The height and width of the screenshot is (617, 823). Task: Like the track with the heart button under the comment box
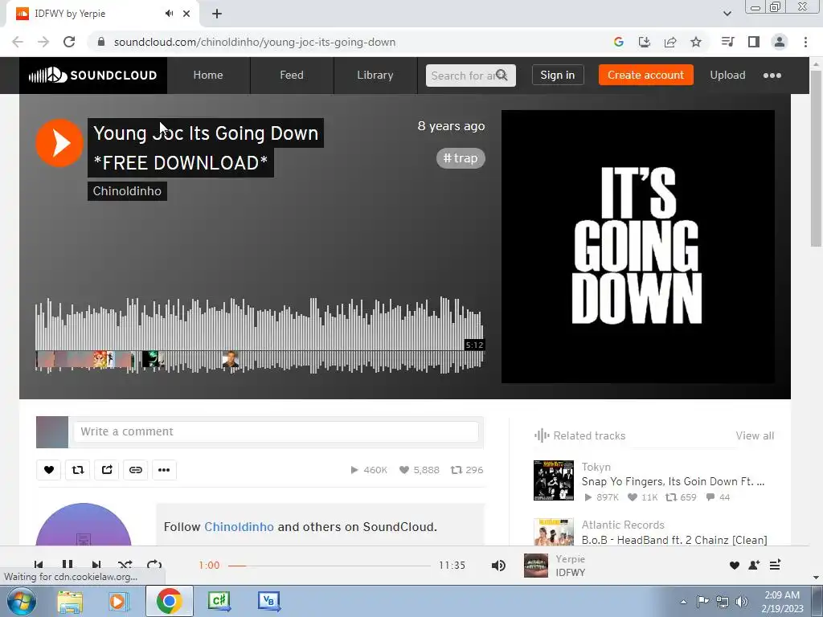coord(49,469)
